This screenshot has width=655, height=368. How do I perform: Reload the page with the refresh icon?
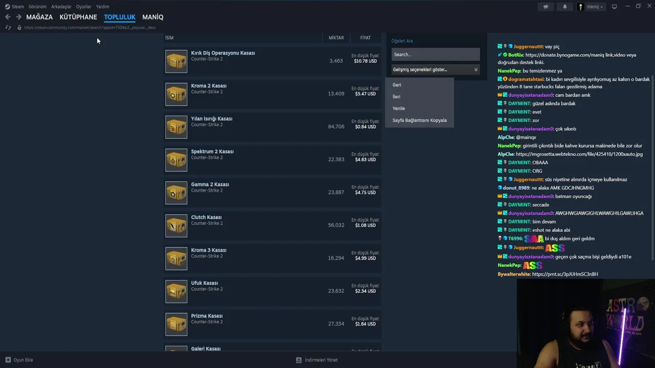[8, 28]
